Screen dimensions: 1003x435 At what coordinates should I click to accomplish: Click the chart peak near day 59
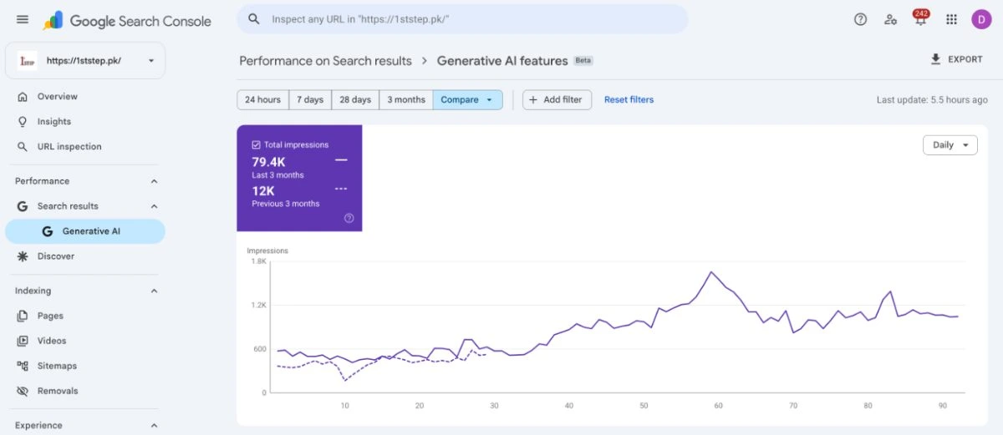(x=711, y=272)
